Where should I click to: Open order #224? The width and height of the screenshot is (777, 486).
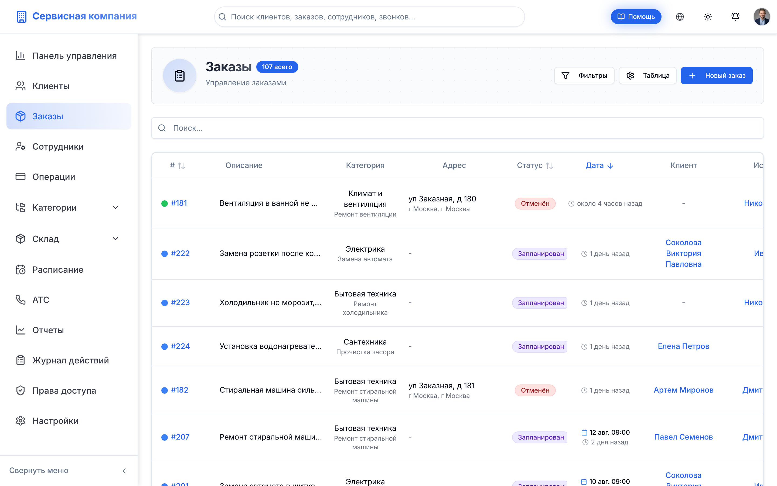(180, 346)
